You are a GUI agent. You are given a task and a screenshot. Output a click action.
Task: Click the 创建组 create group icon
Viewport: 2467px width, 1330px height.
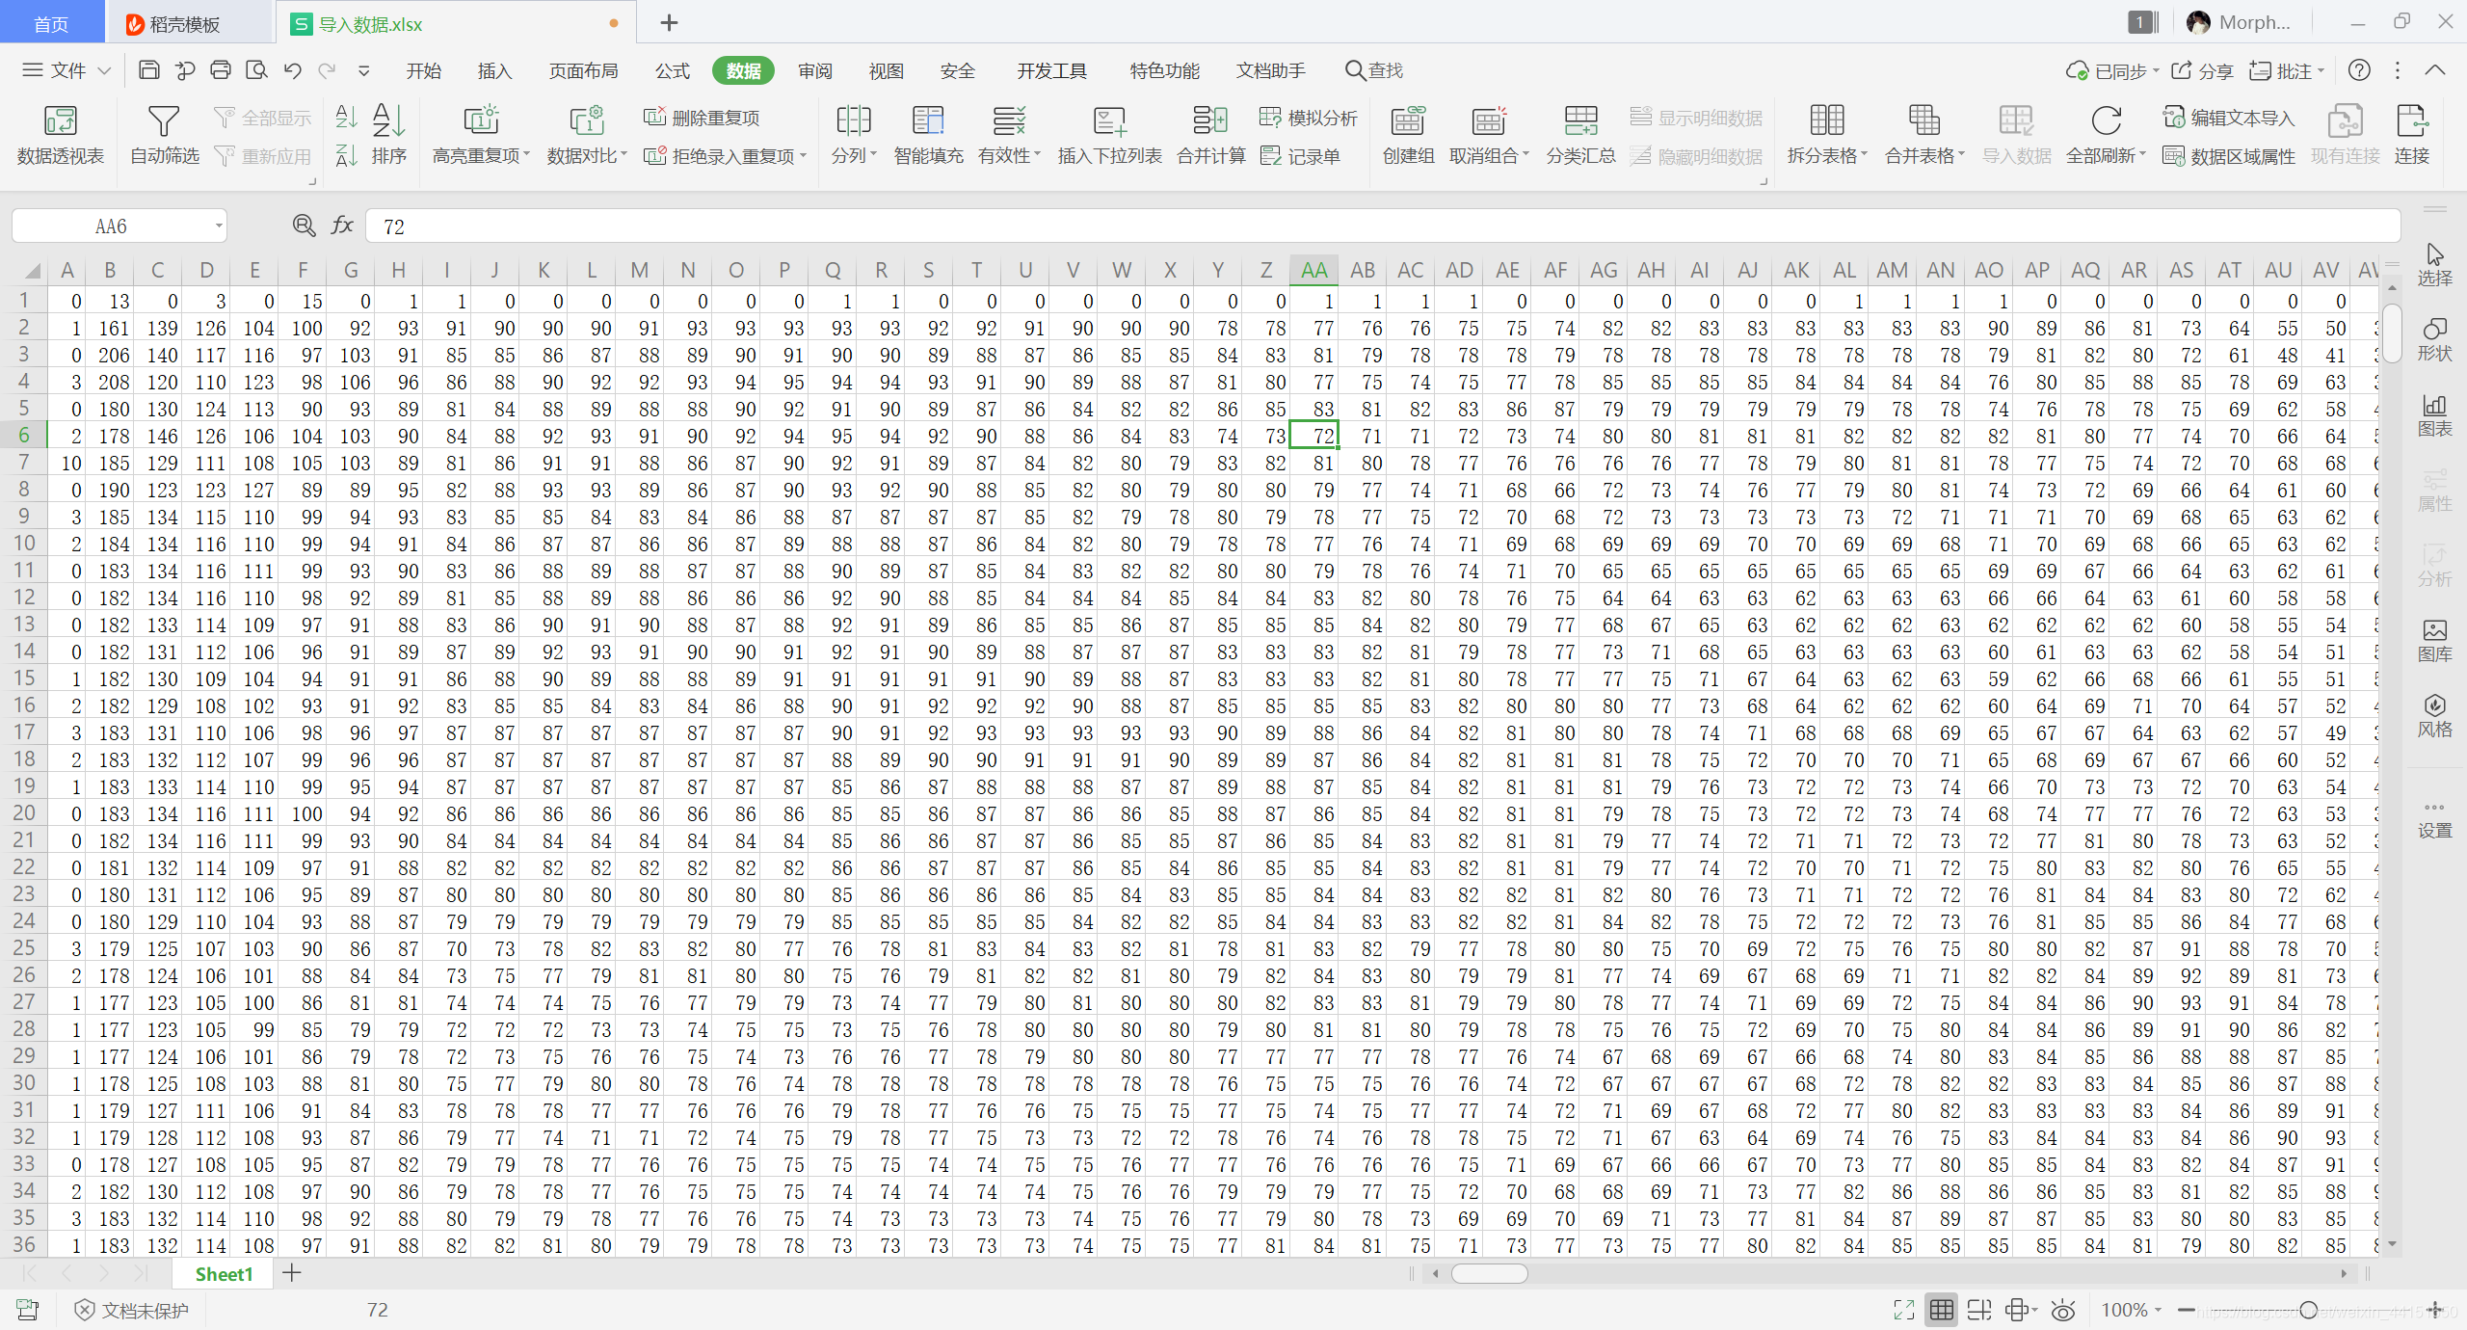(x=1408, y=121)
